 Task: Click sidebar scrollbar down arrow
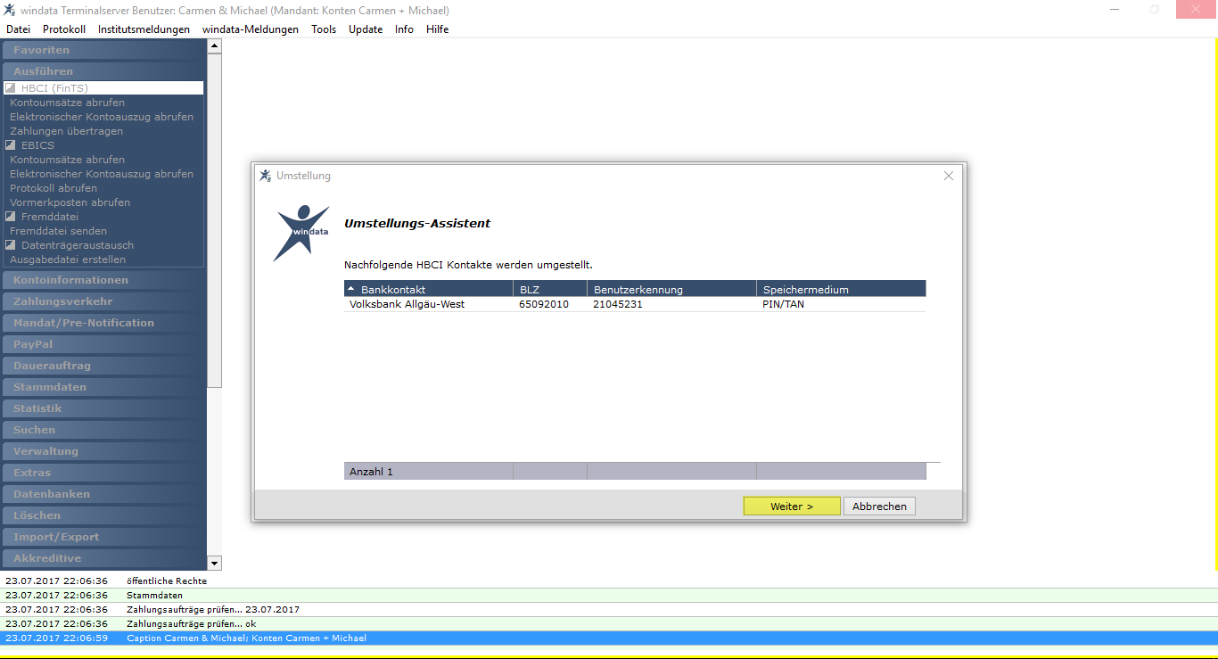tap(214, 563)
